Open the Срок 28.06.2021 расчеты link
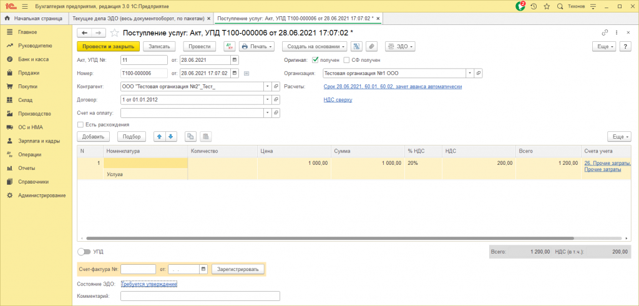Viewport: 639px width, 306px height. 393,87
